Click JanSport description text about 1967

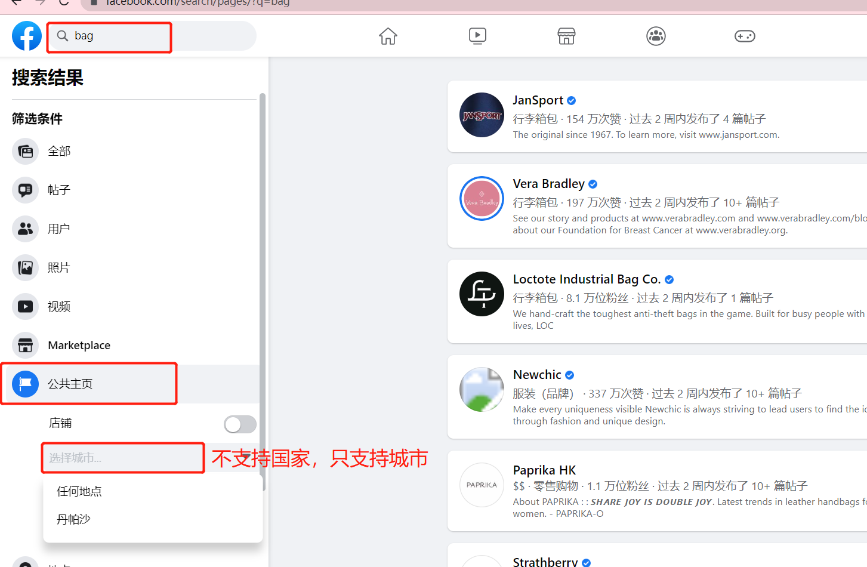coord(646,135)
